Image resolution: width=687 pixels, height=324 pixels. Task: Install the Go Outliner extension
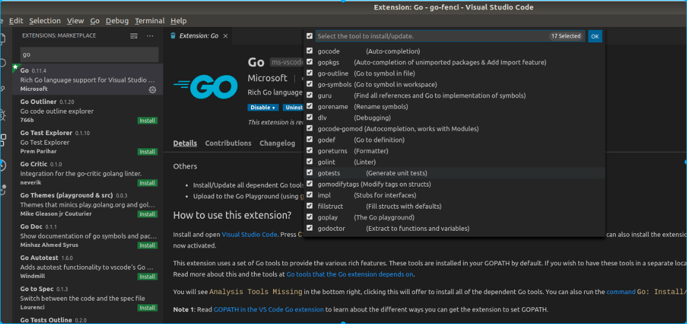pyautogui.click(x=147, y=121)
